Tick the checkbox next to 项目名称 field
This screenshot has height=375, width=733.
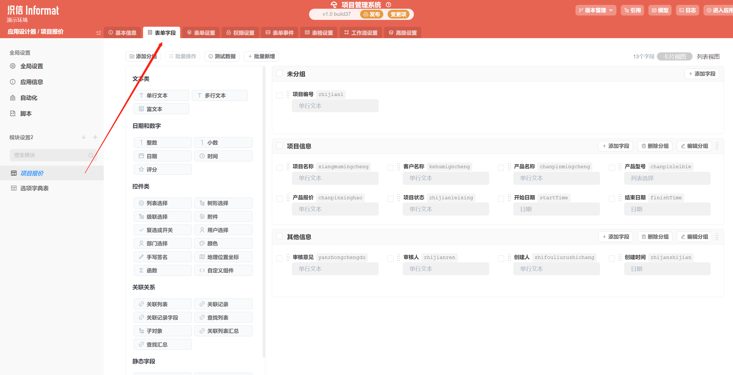point(280,168)
